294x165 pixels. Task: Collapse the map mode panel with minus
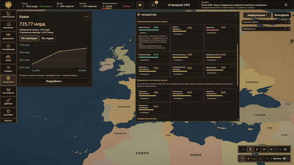click(x=271, y=158)
